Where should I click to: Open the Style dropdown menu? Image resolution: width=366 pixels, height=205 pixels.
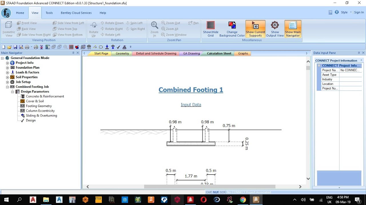coord(346,12)
